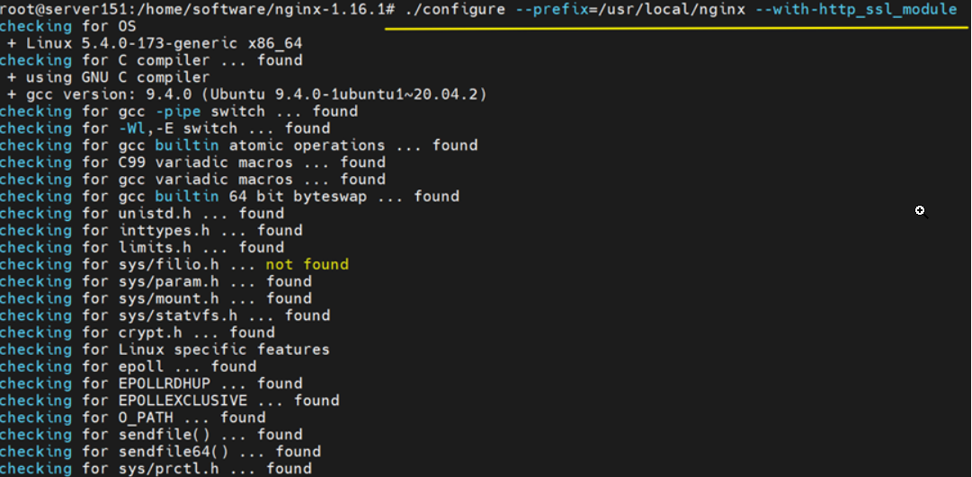The image size is (972, 477).
Task: Click the 'gcc -pipe switch' line
Action: coord(178,111)
